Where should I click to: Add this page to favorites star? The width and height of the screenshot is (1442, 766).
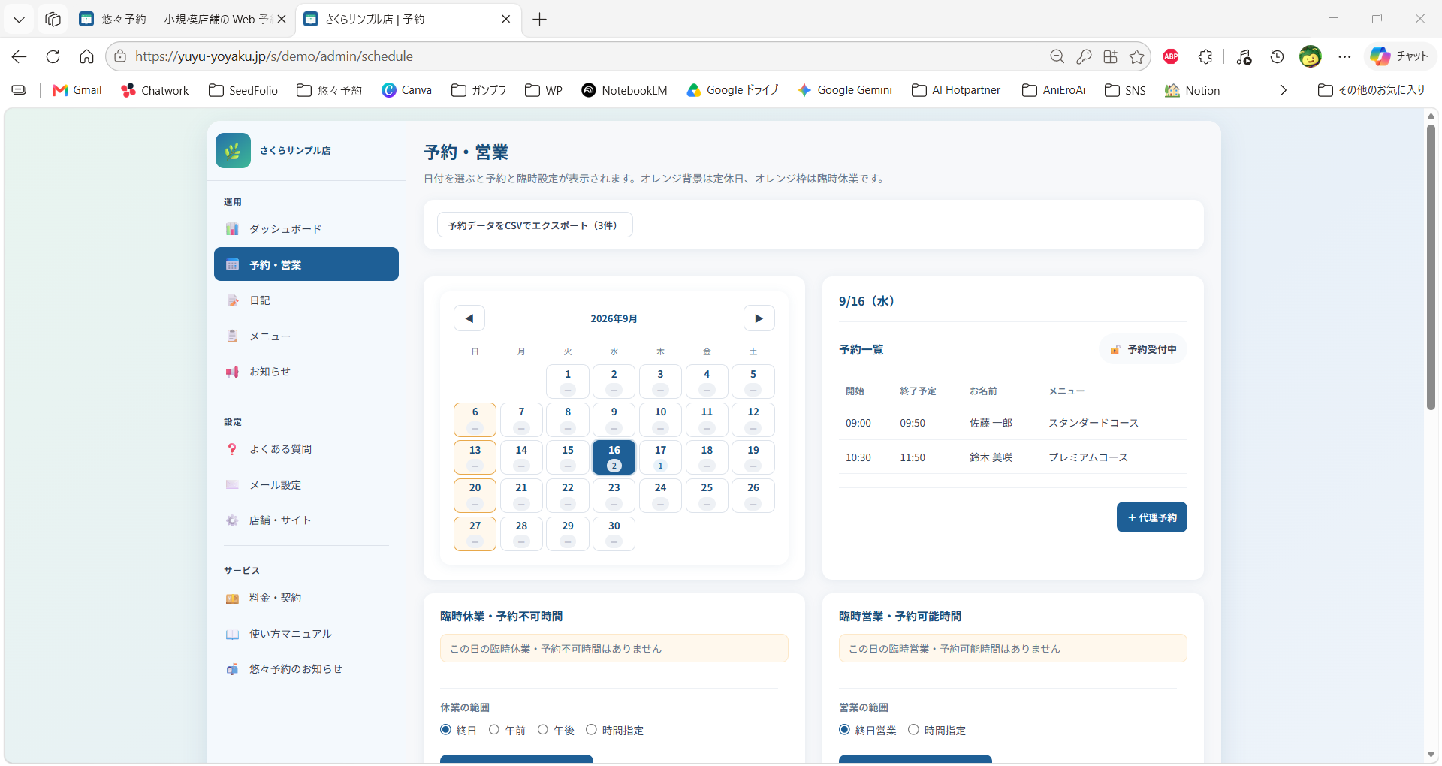(x=1137, y=56)
